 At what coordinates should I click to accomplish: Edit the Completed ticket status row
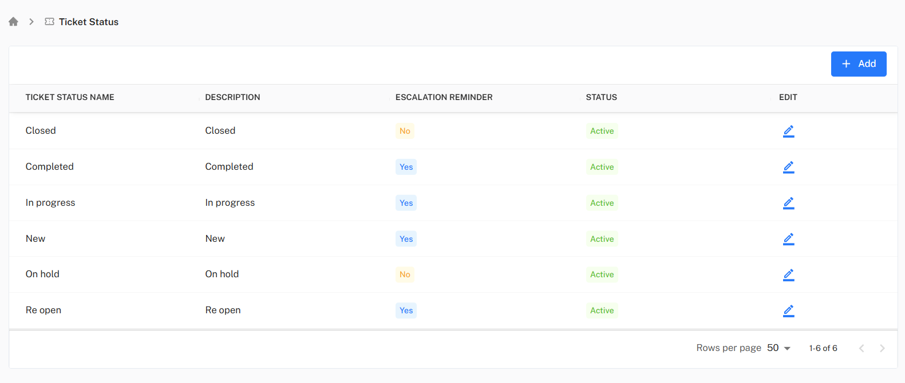pyautogui.click(x=788, y=167)
